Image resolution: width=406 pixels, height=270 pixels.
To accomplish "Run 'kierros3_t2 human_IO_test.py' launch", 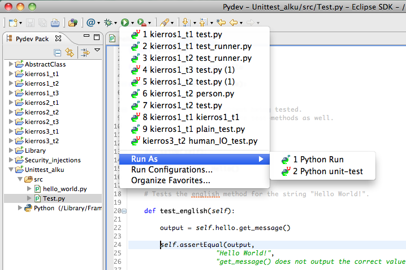I will tap(194, 141).
